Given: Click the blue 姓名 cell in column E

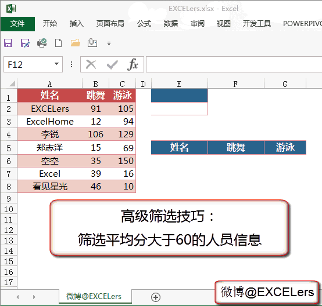Looking at the screenshot, I should (x=179, y=147).
